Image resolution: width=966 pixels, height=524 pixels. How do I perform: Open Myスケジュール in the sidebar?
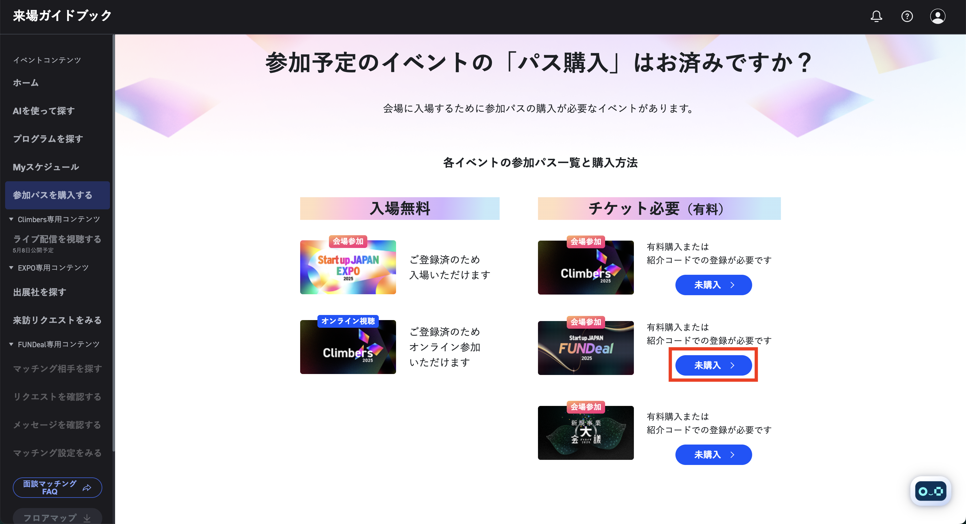(46, 167)
